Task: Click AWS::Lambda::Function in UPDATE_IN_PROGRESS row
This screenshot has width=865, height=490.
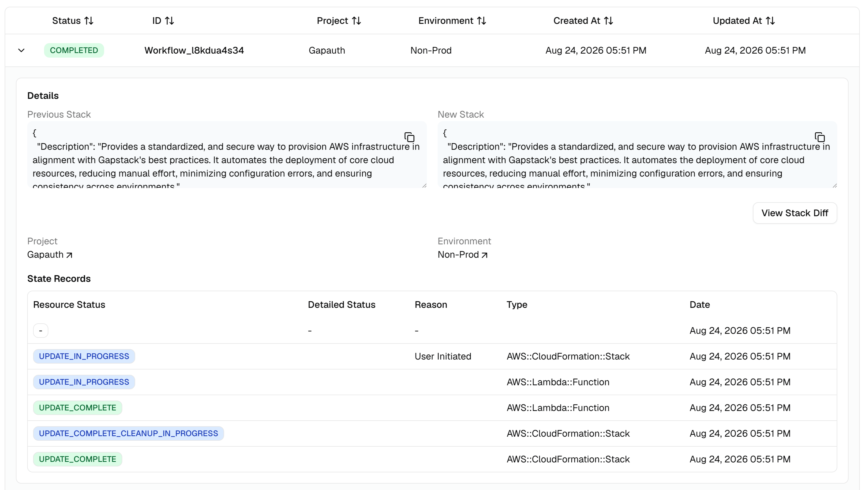Action: 558,382
